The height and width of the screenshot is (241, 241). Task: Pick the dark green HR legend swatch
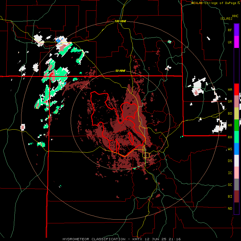tap(236, 125)
